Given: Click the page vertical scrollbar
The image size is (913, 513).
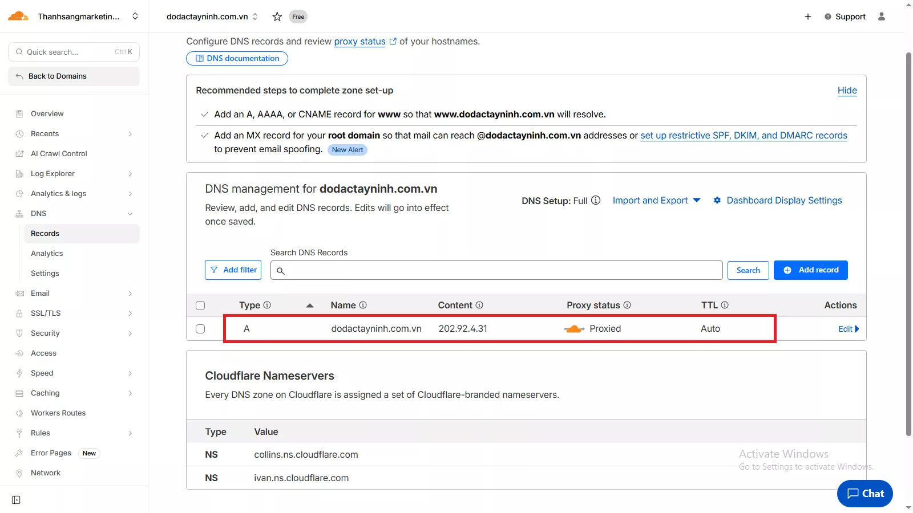Looking at the screenshot, I should [x=908, y=245].
